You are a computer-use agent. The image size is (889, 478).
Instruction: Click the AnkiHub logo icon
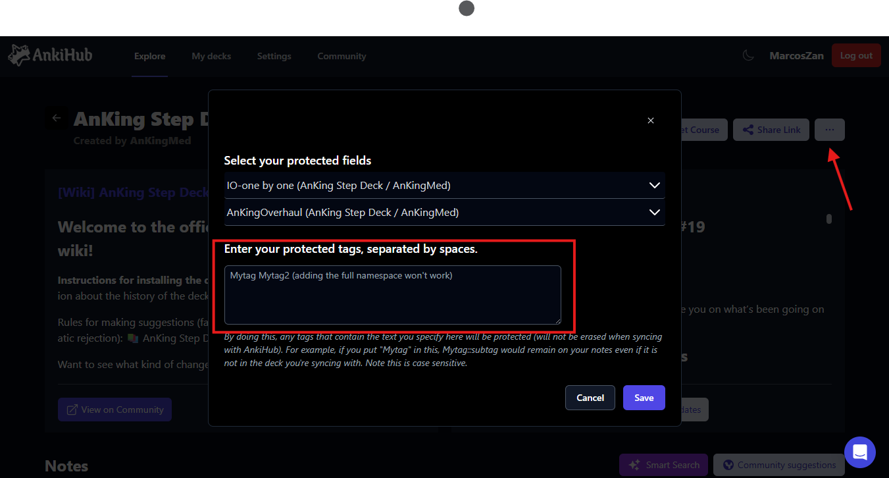(x=20, y=55)
